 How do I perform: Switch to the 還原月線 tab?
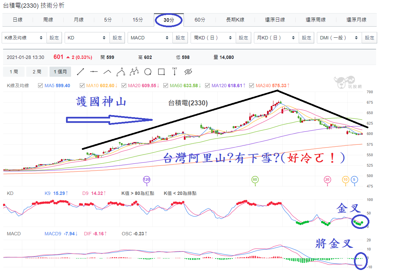[x=357, y=20]
